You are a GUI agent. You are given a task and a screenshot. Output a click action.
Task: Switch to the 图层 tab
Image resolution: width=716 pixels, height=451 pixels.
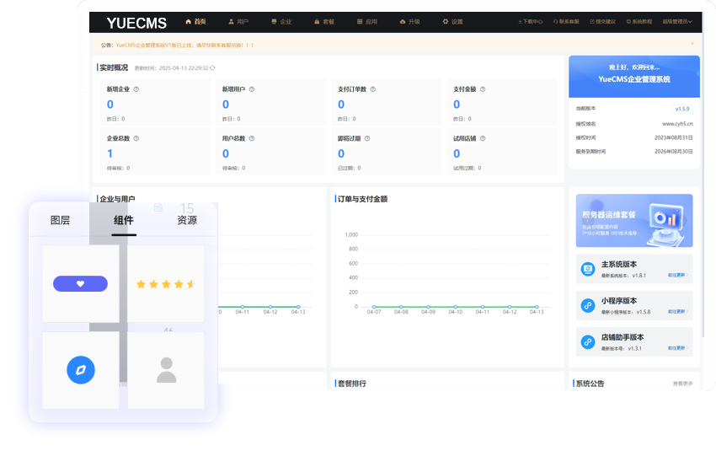pyautogui.click(x=61, y=220)
